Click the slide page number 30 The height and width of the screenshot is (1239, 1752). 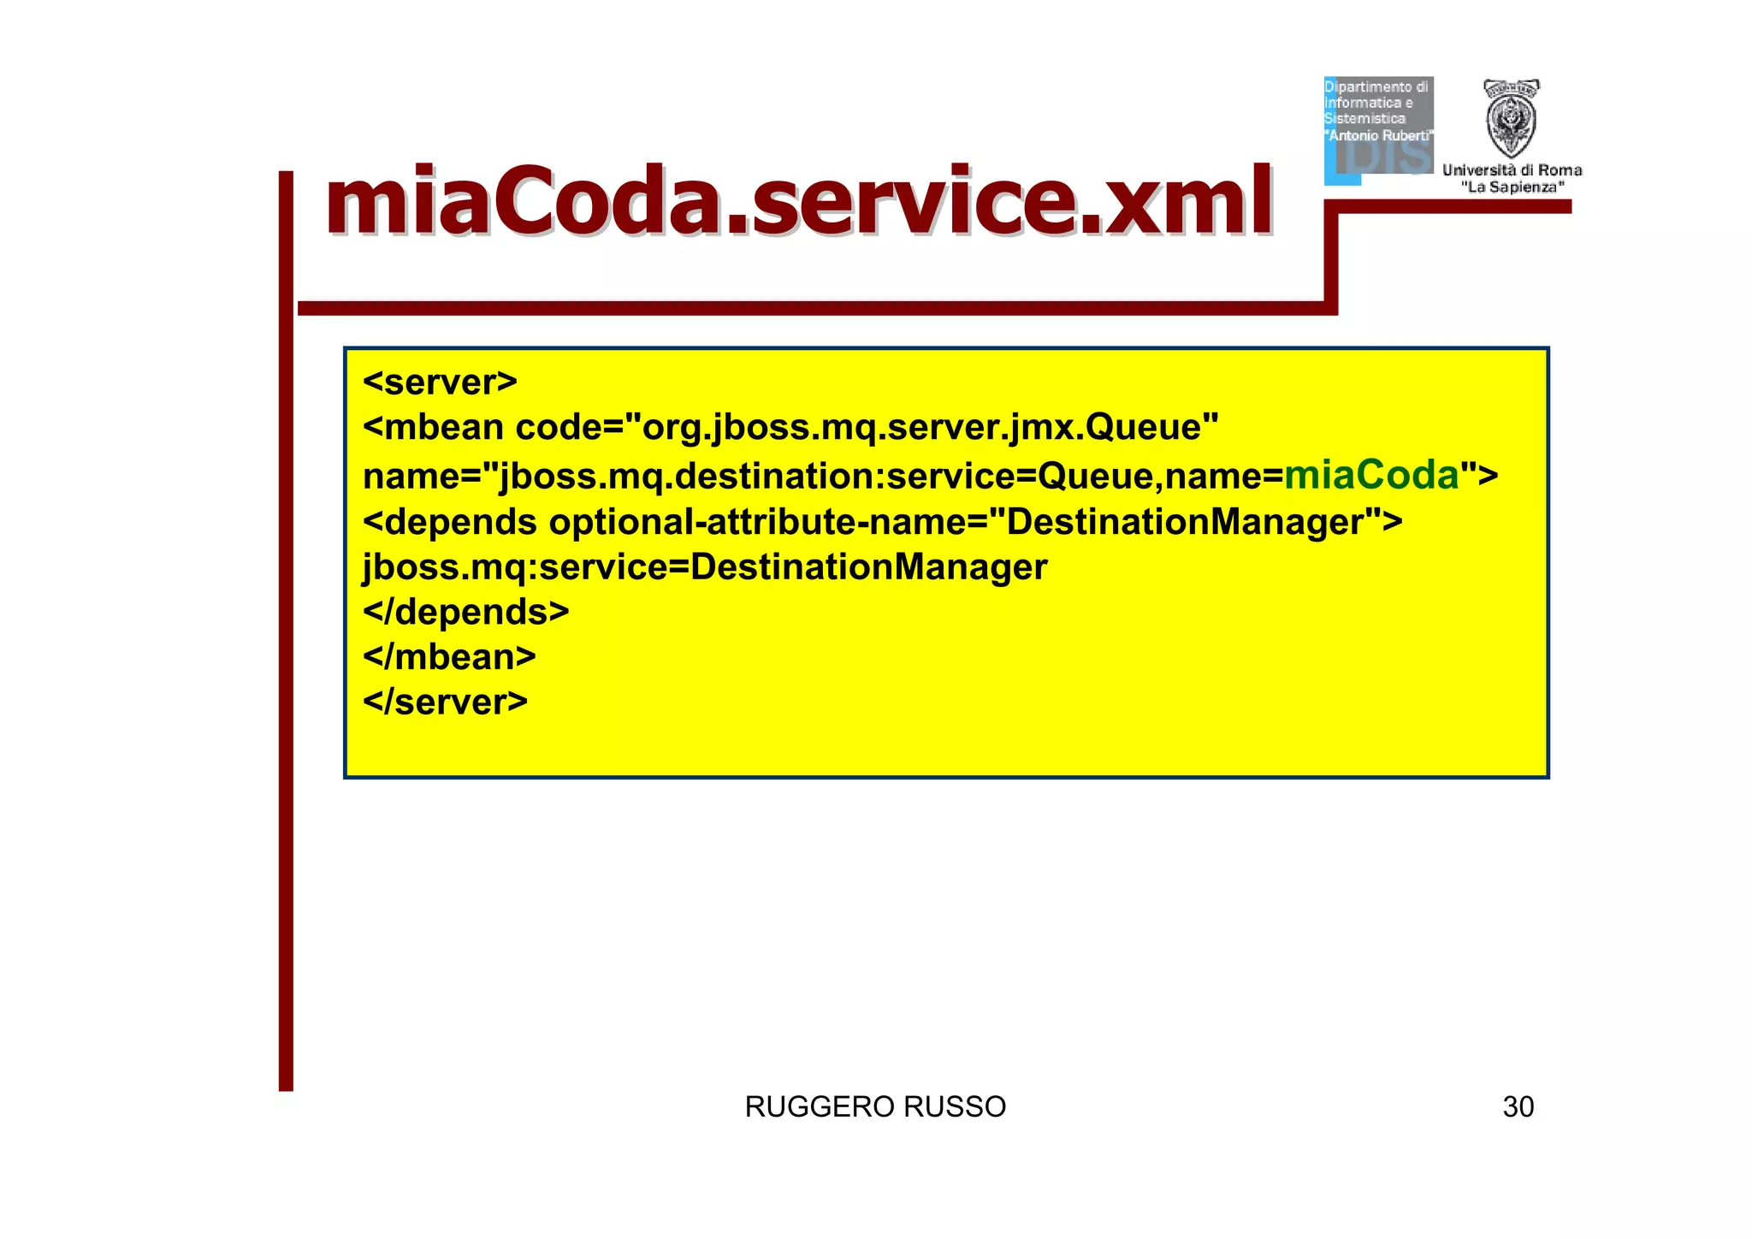click(1518, 1106)
